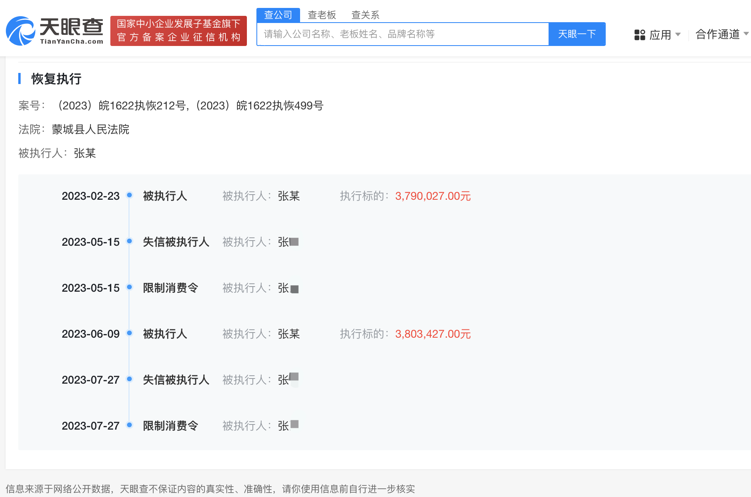Click the red amount 3,790,027.00元
This screenshot has width=751, height=497.
coord(432,195)
